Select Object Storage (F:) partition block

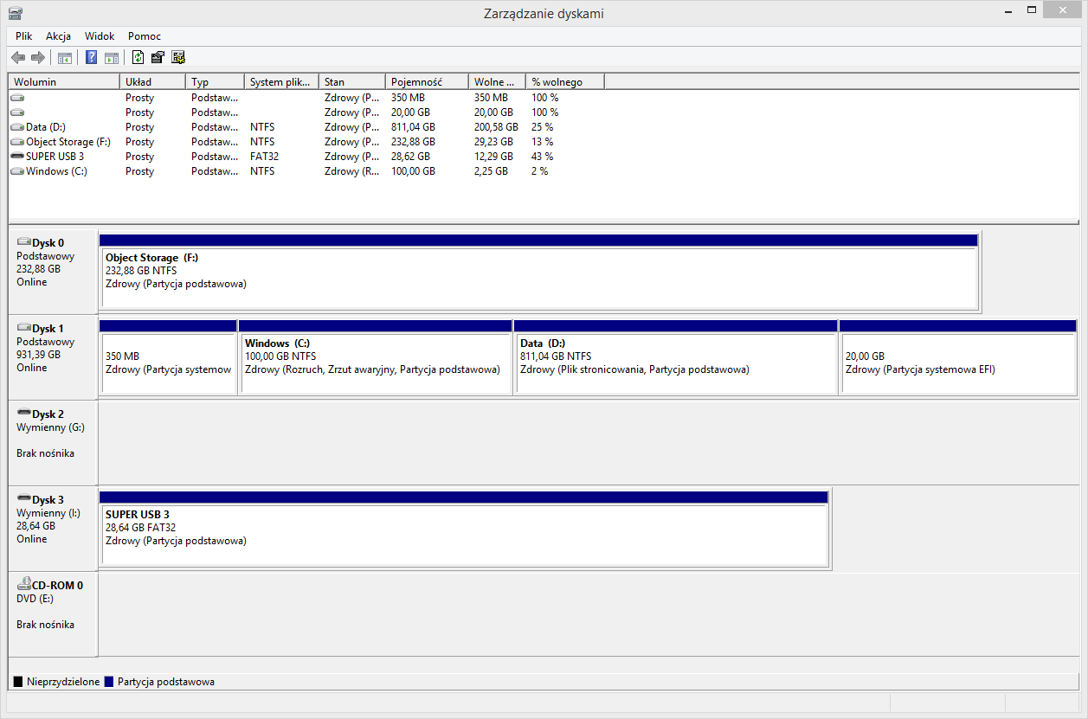click(x=538, y=277)
